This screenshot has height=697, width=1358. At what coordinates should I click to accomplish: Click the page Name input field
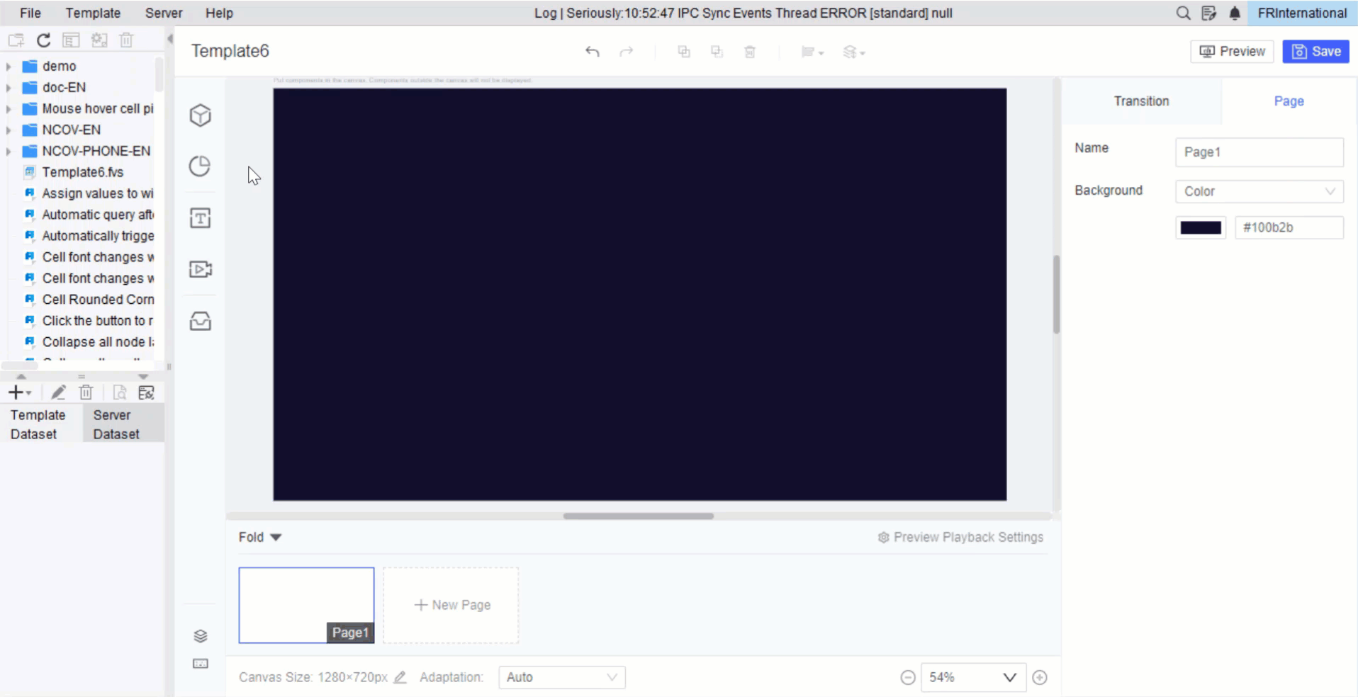pyautogui.click(x=1259, y=152)
